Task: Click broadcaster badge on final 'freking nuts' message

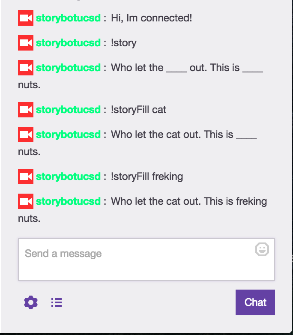Action: pos(26,201)
